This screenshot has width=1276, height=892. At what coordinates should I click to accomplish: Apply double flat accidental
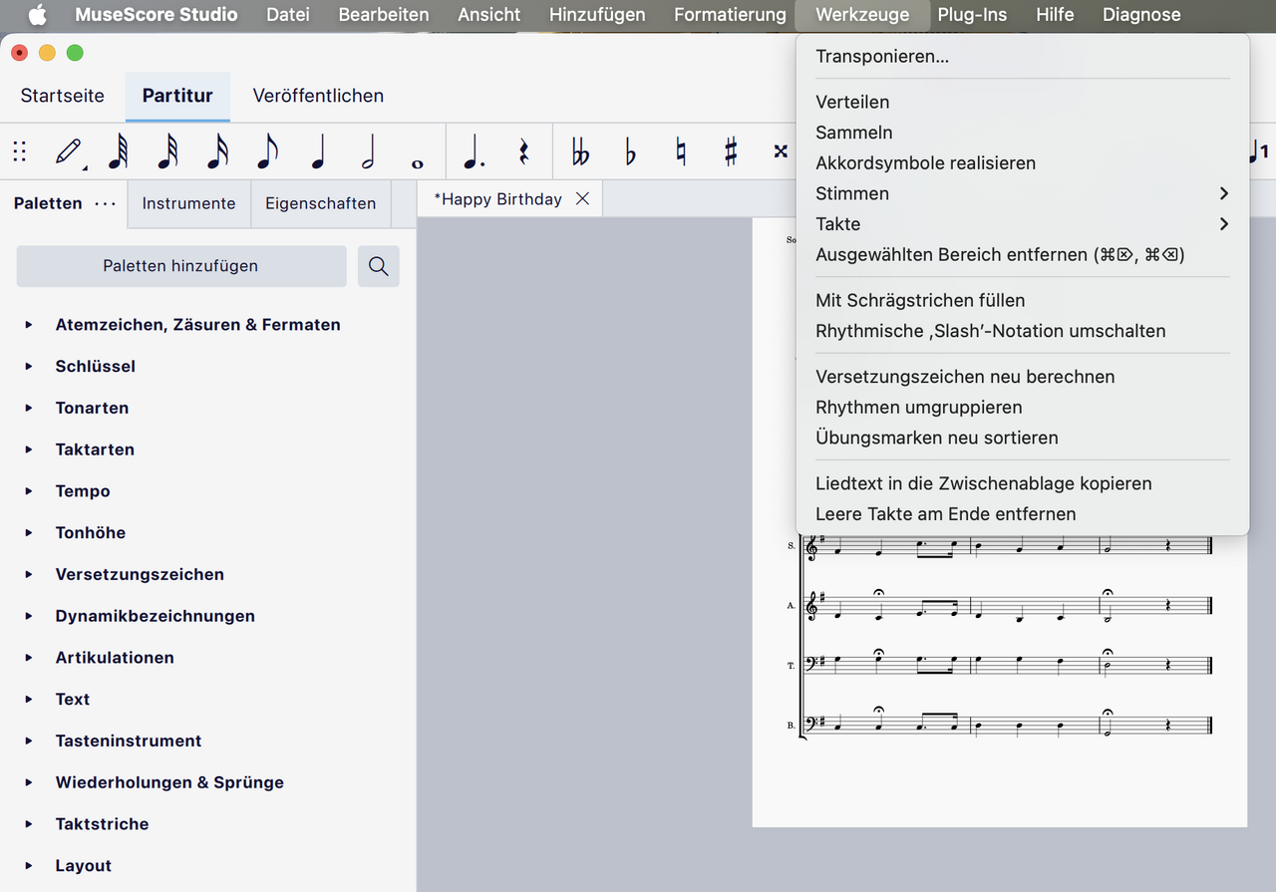580,152
